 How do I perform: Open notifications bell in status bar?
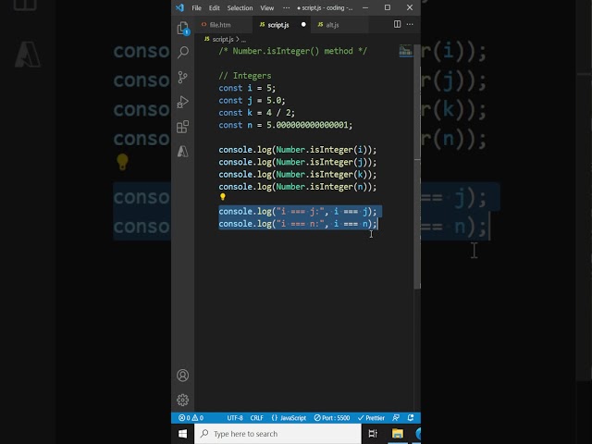tap(411, 417)
